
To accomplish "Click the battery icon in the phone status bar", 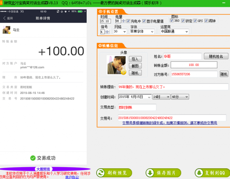I will click(x=80, y=11).
